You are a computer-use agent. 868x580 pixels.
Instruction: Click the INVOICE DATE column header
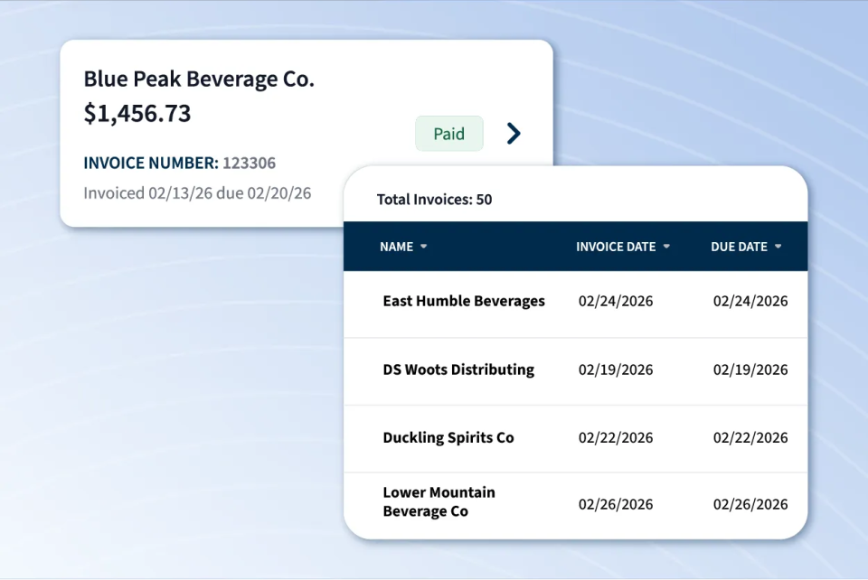pos(616,247)
